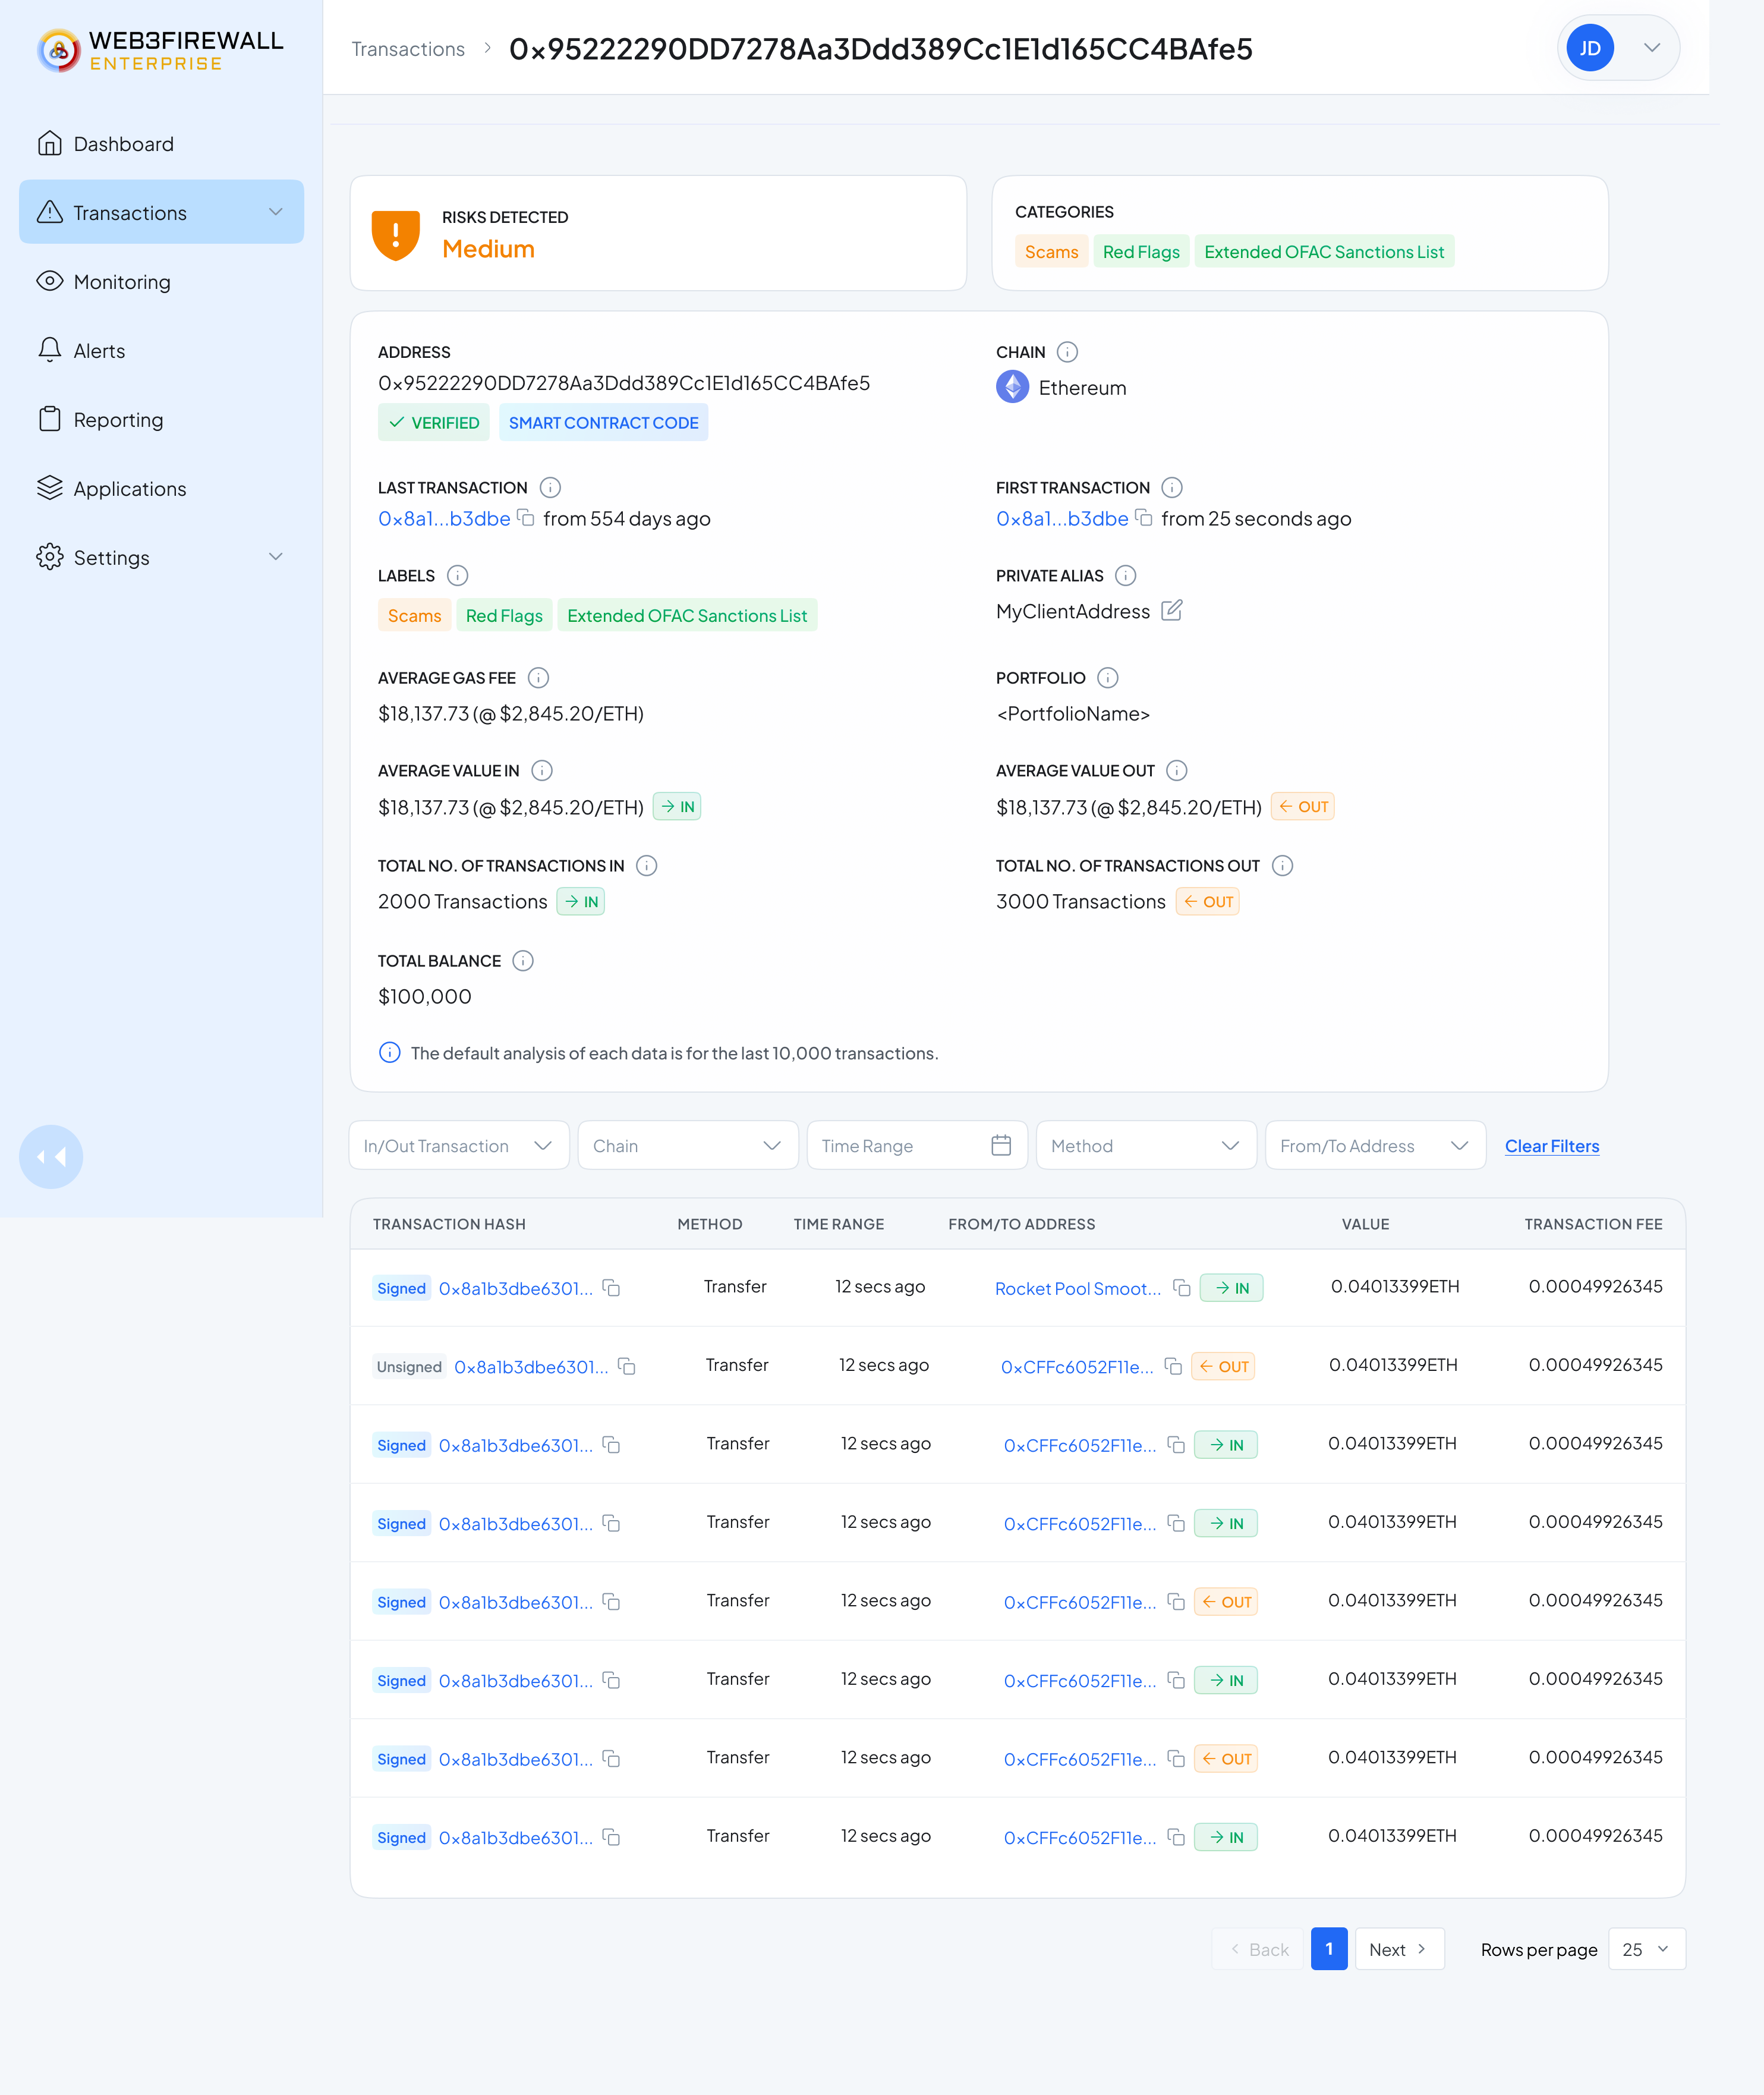
Task: Copy the Rocket Pool Smoot... address
Action: point(1182,1287)
